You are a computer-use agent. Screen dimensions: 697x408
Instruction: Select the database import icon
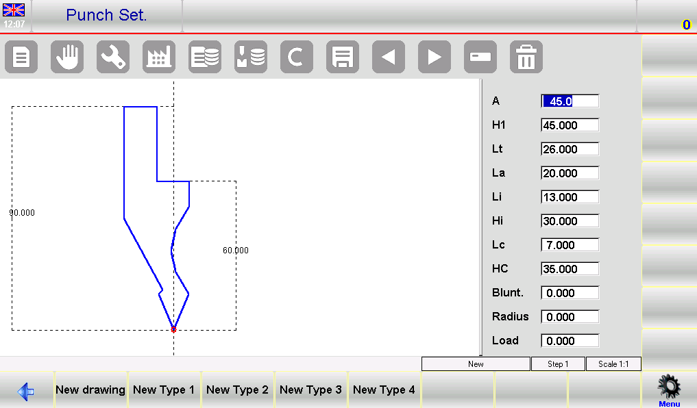(x=250, y=57)
